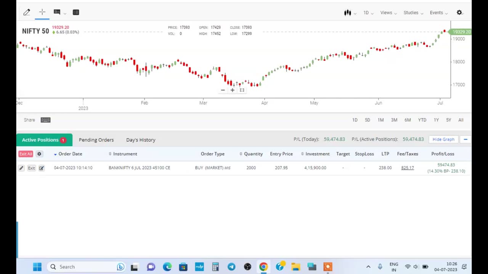Open the keyboard shortcuts icon next to Share
Image resolution: width=488 pixels, height=274 pixels.
pyautogui.click(x=45, y=120)
